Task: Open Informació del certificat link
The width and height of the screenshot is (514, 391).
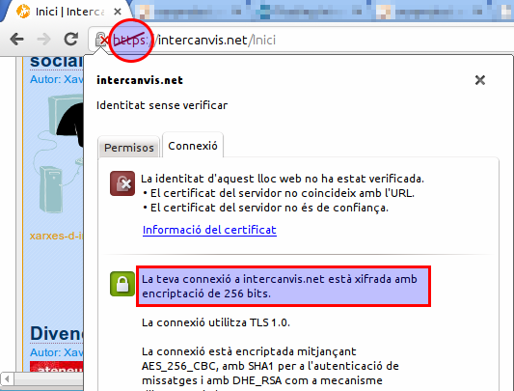Action: (209, 230)
